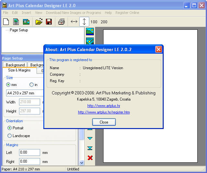Open a file with the folder icon
This screenshot has width=207, height=173.
click(39, 22)
